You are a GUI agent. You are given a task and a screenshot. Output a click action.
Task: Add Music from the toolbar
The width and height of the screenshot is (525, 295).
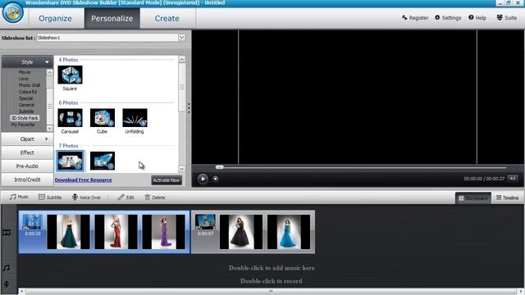click(x=19, y=197)
